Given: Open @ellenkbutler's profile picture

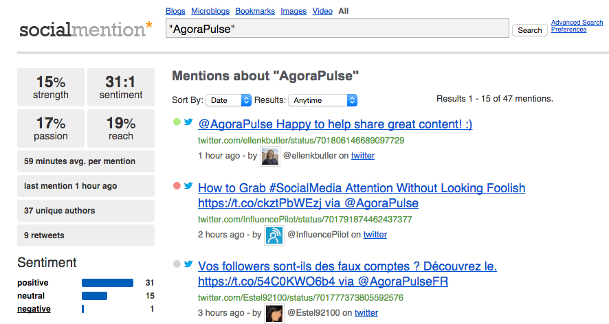Looking at the screenshot, I should coord(270,157).
